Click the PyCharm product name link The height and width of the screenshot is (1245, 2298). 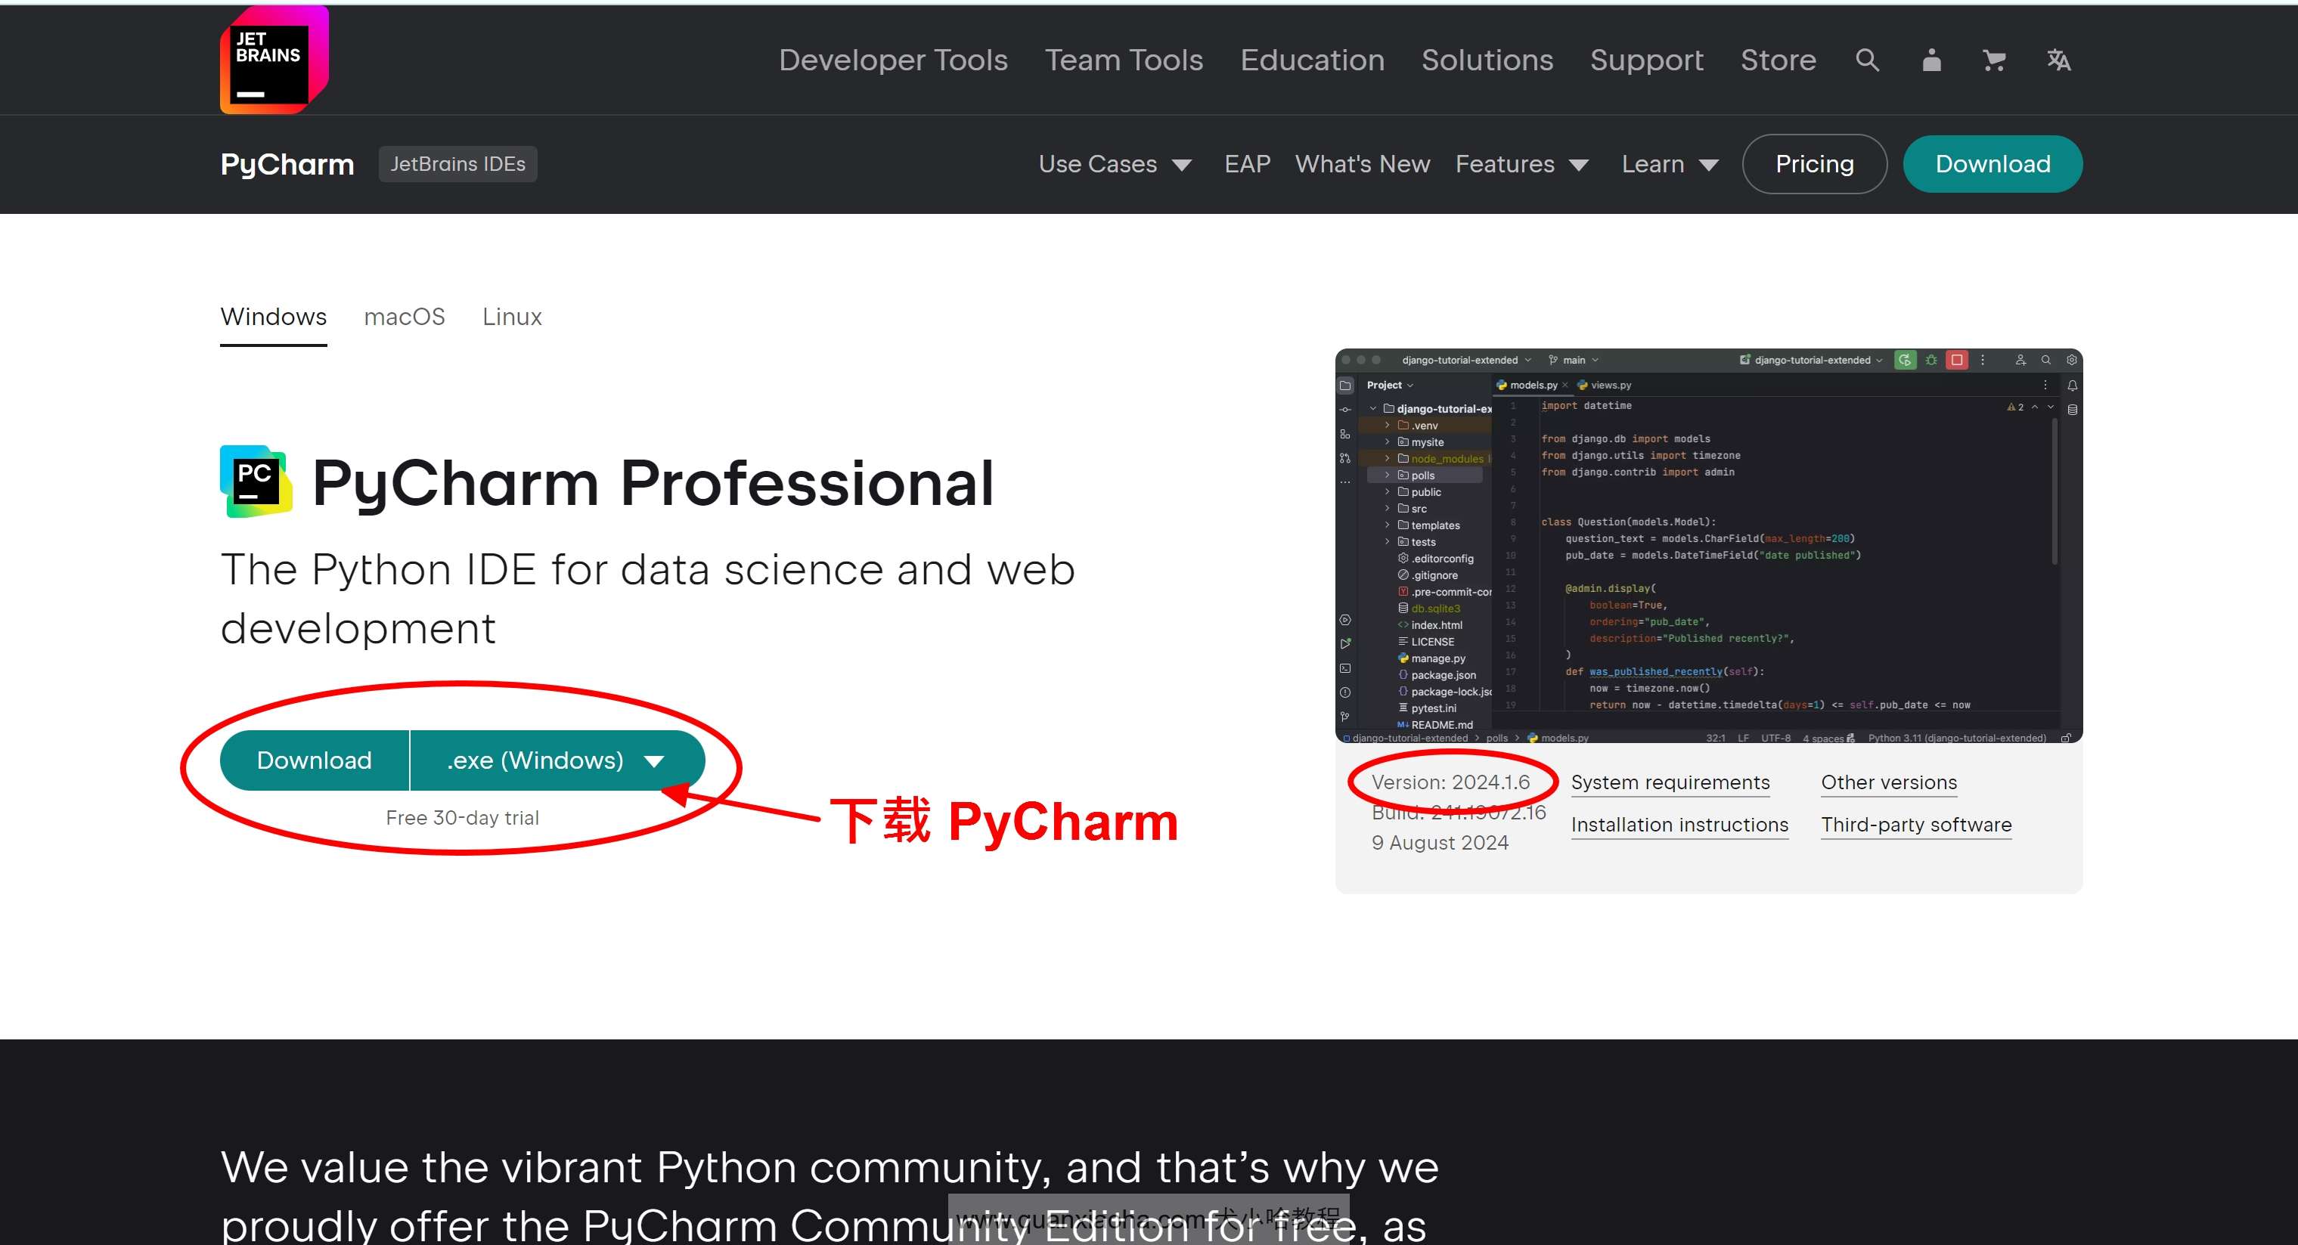click(x=287, y=164)
